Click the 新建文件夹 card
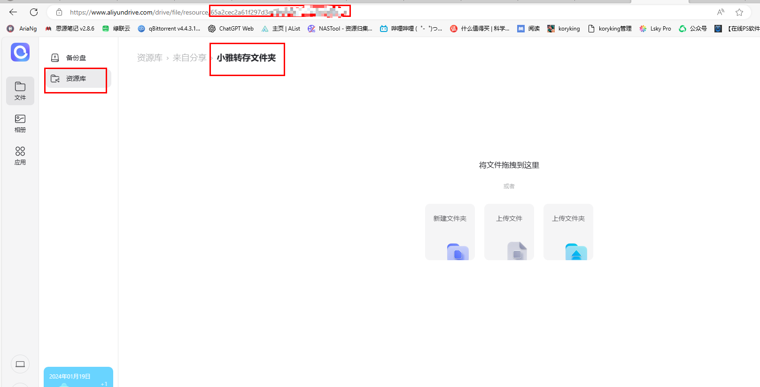This screenshot has height=387, width=760. (450, 232)
